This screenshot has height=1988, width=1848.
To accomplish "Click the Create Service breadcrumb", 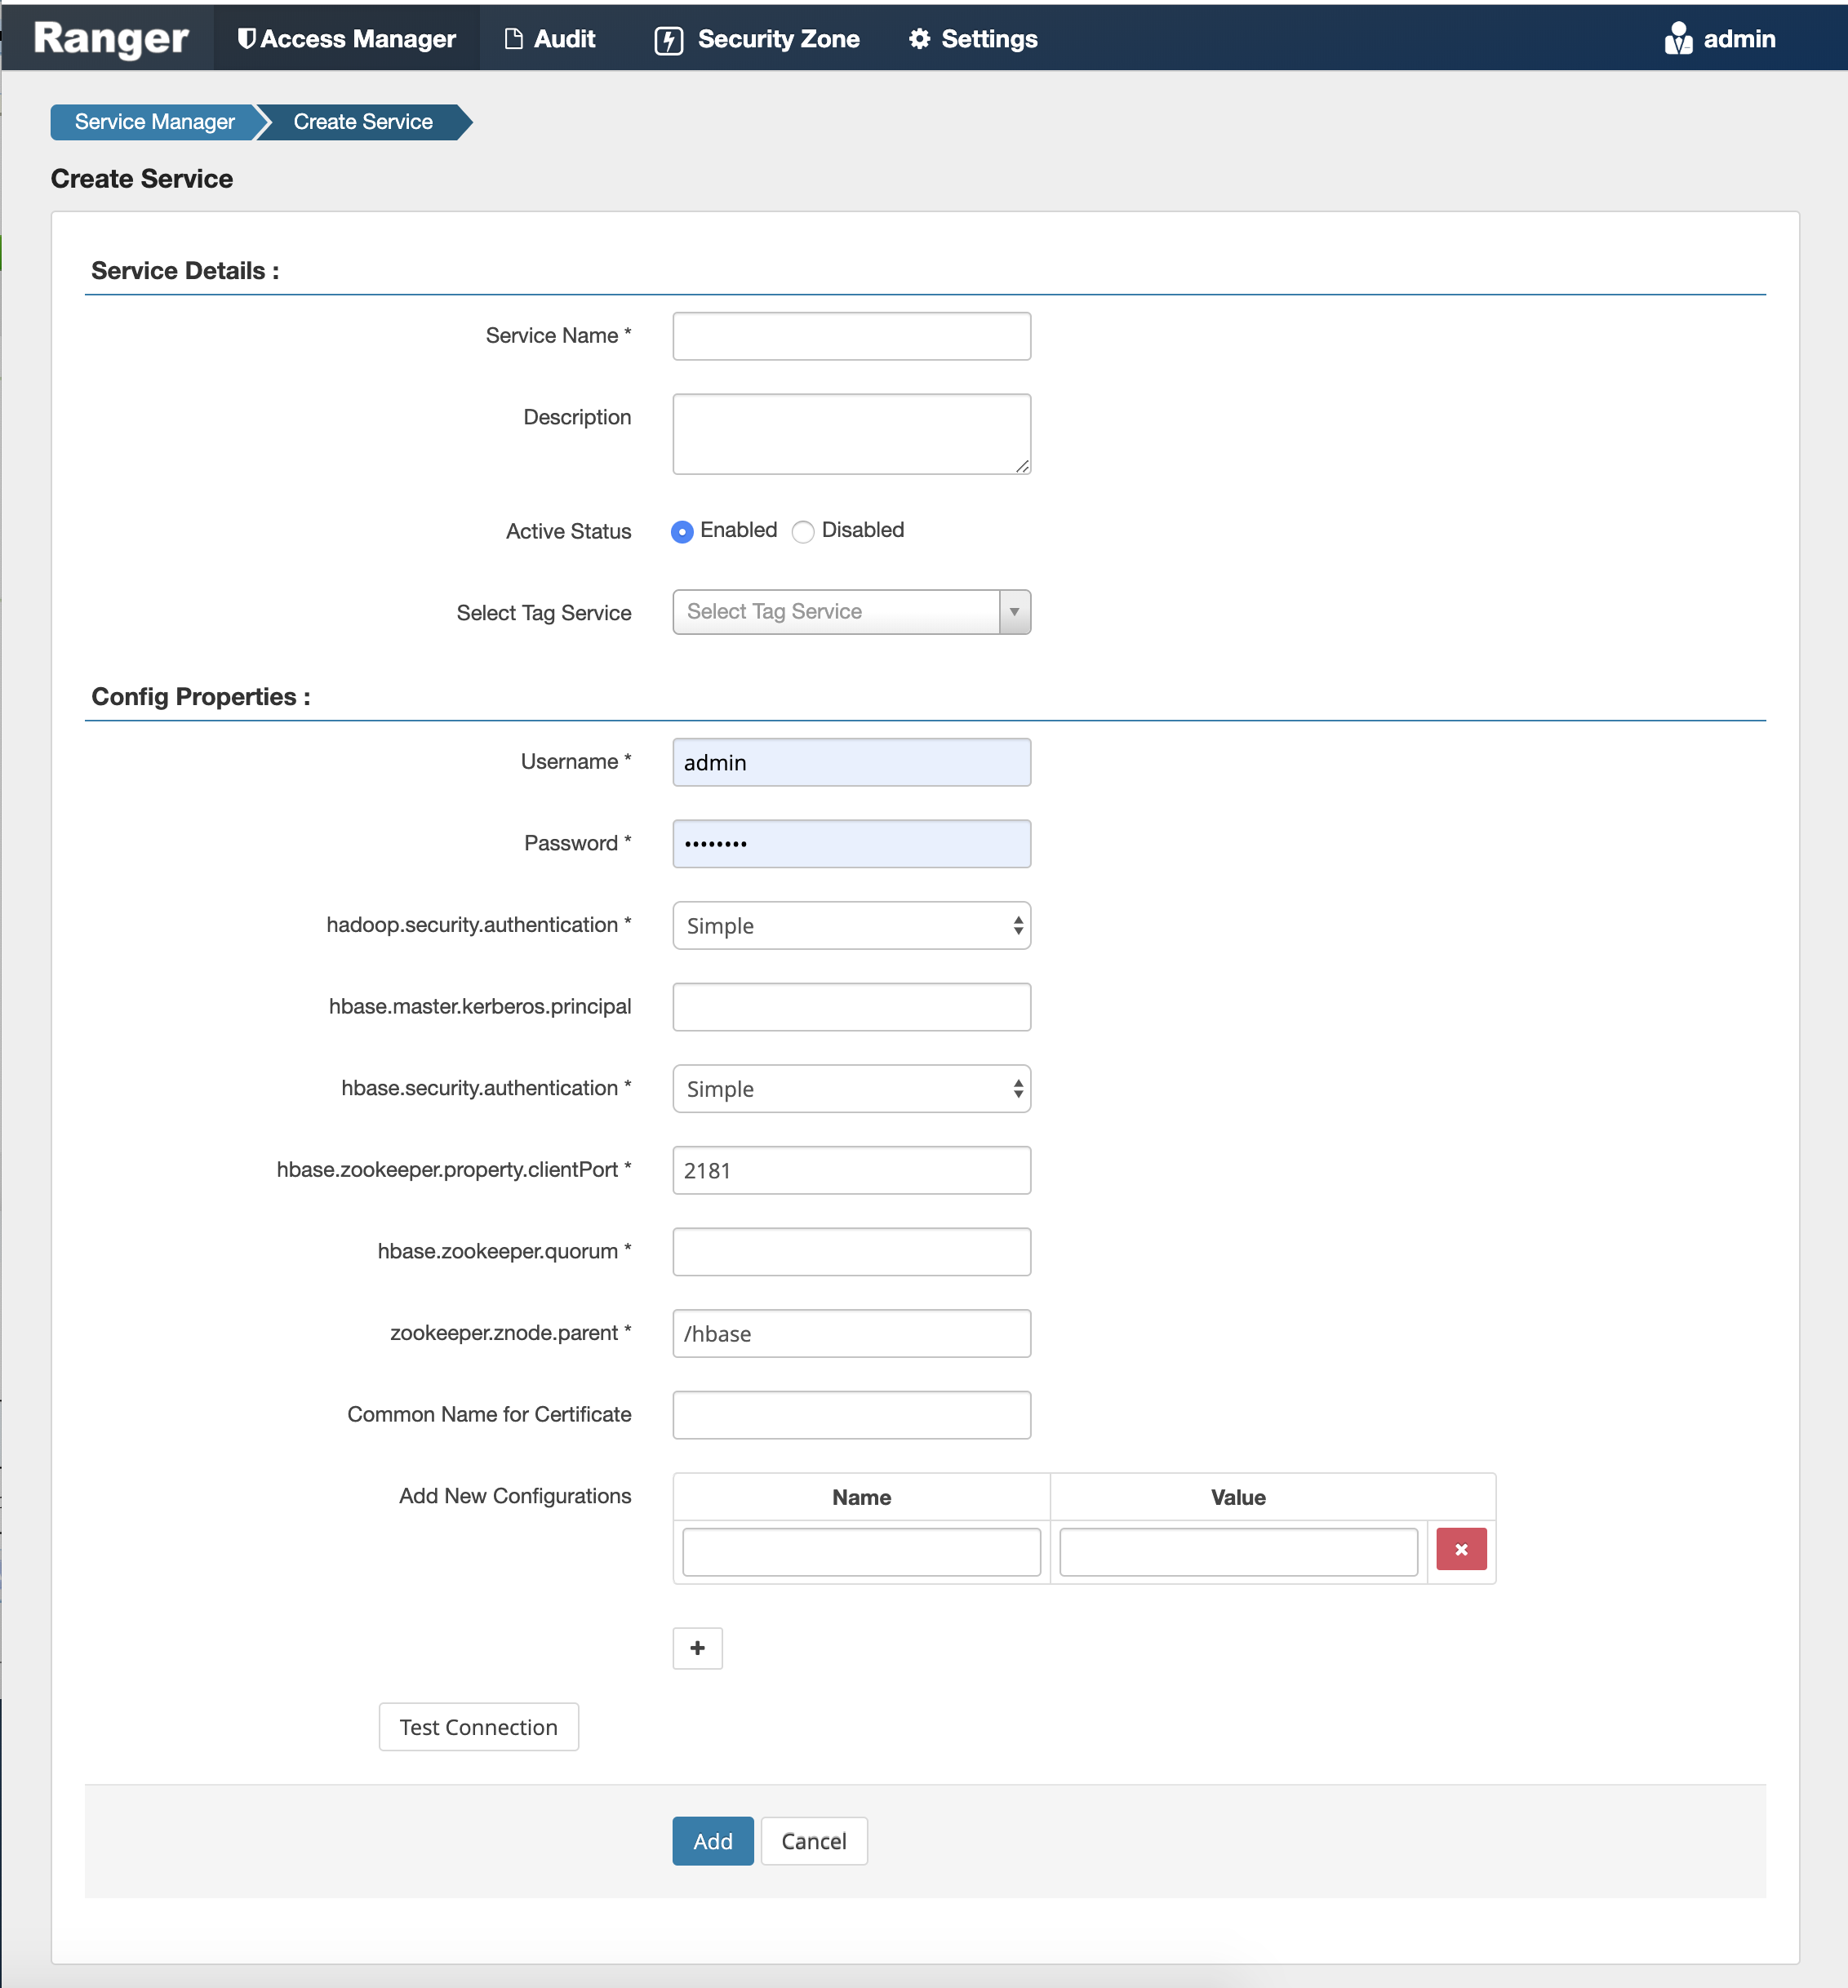I will pos(362,121).
